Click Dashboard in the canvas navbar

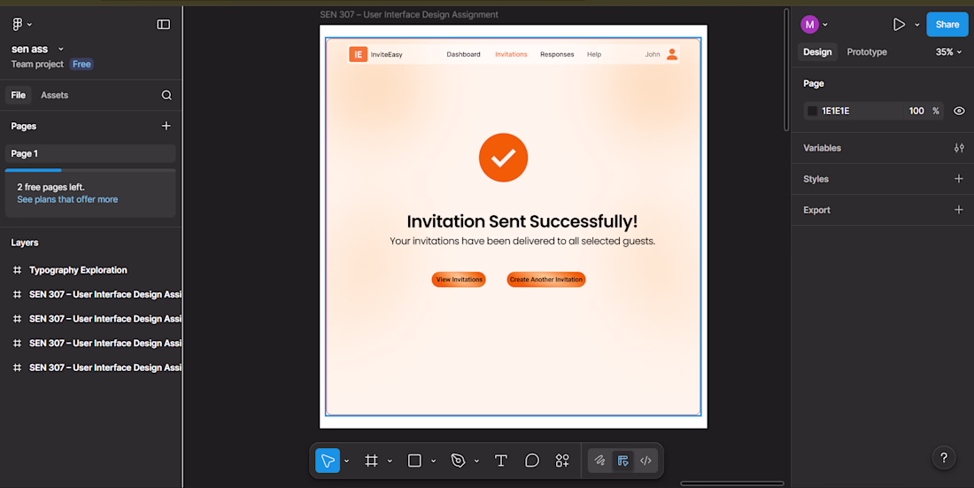[463, 55]
